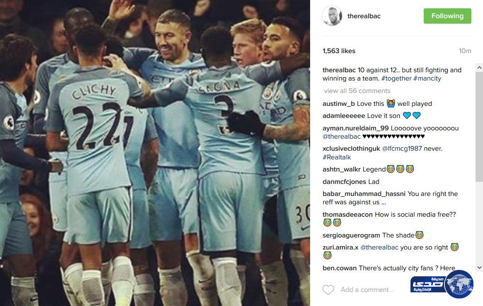This screenshot has height=306, width=483.
Task: Open the #Realtalk hashtag
Action: 337,157
